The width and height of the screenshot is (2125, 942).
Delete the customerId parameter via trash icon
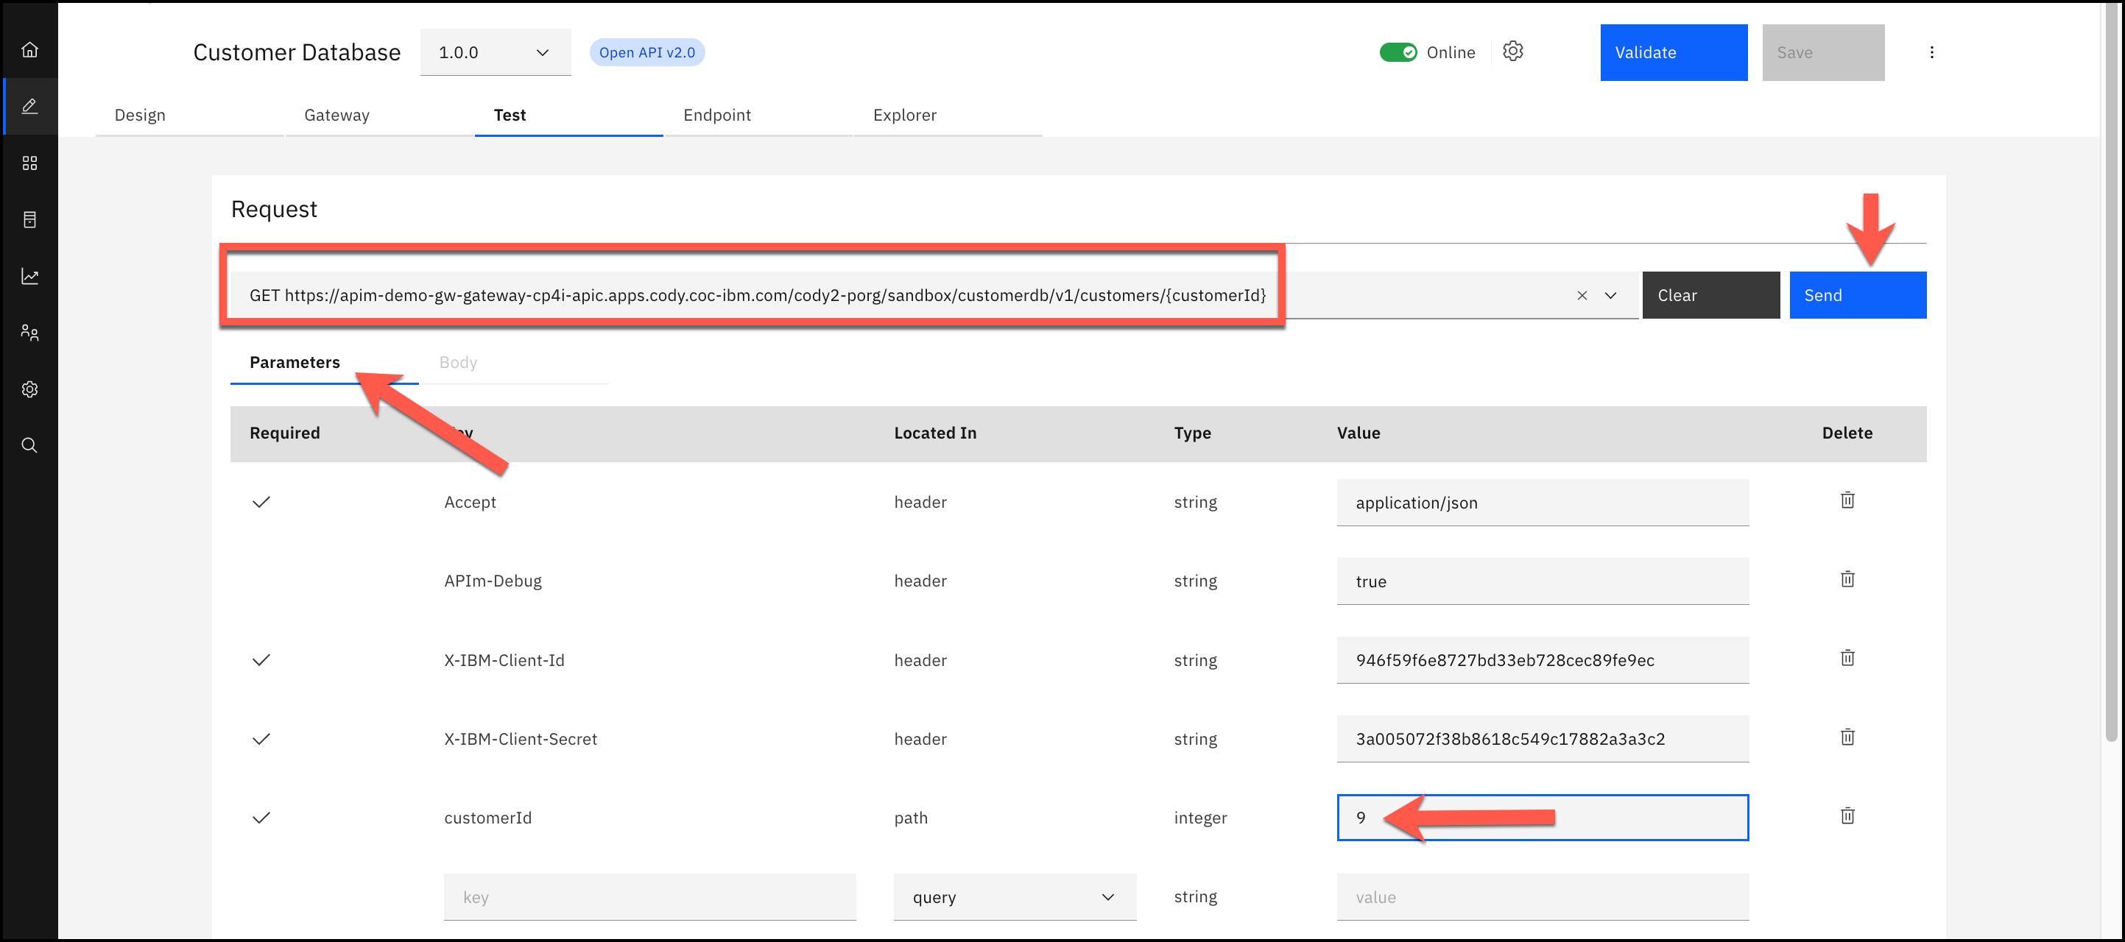point(1847,816)
